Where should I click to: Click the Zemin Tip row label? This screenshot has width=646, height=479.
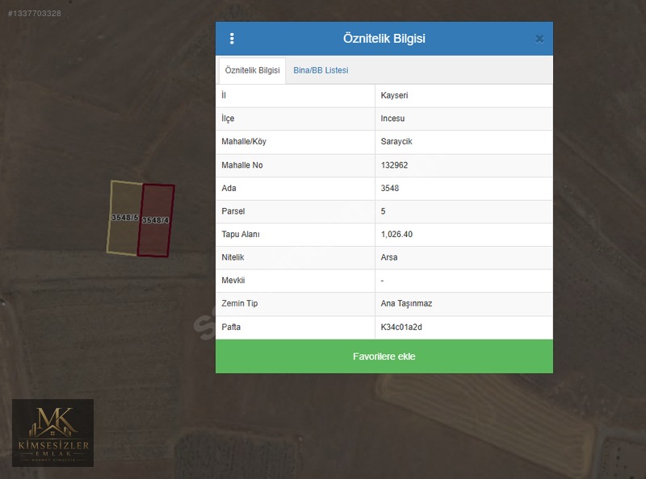pos(239,304)
